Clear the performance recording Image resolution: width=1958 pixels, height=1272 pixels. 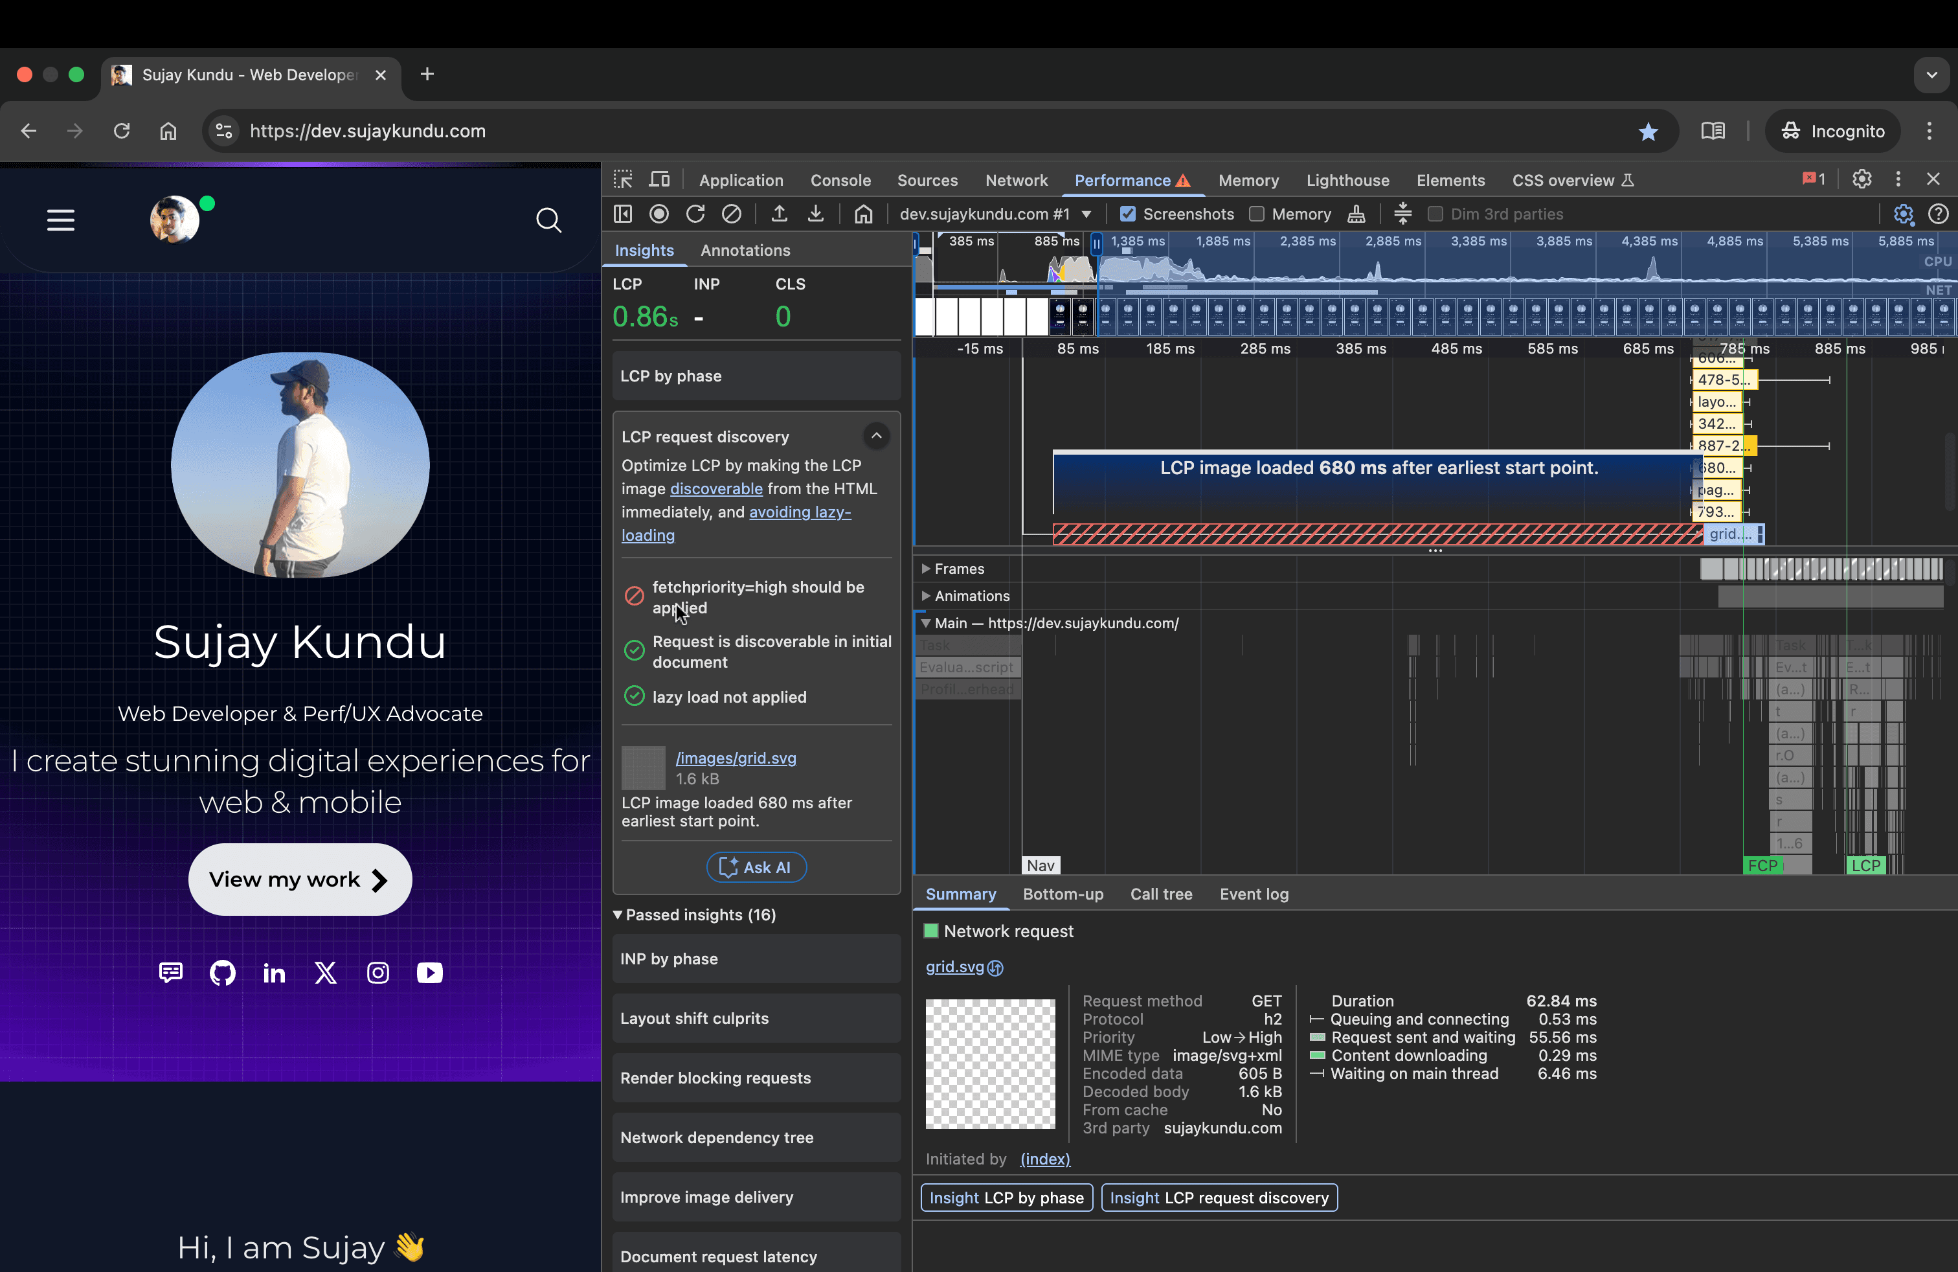[732, 214]
